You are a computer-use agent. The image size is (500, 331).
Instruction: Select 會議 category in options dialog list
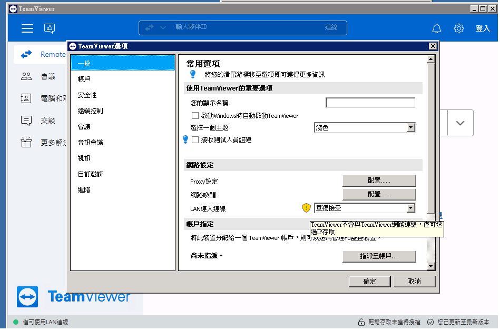123,126
